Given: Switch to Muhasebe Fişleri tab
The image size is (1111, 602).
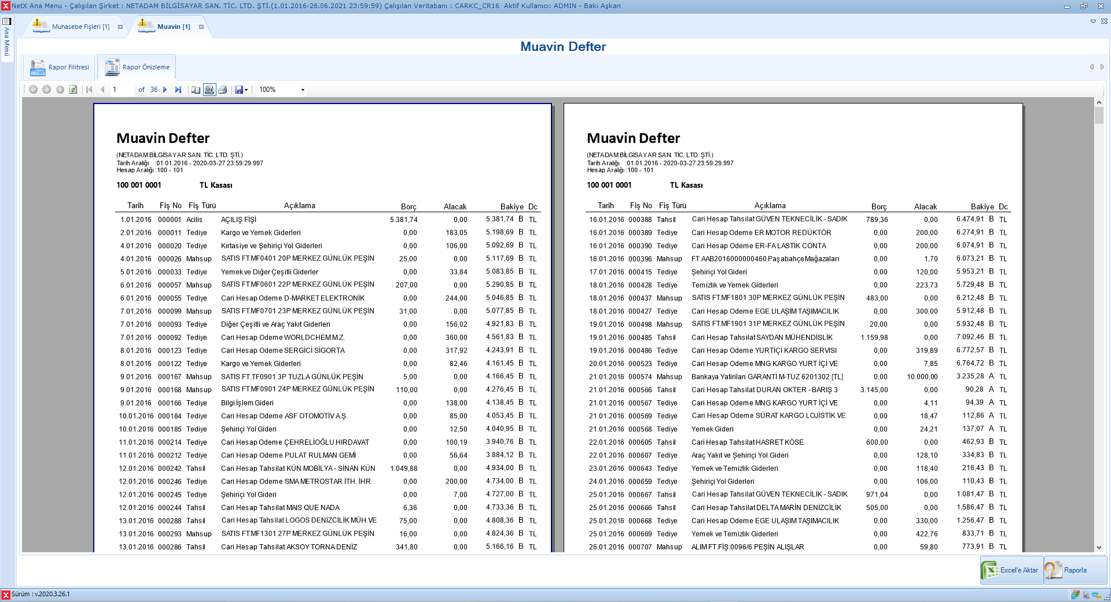Looking at the screenshot, I should [x=80, y=27].
